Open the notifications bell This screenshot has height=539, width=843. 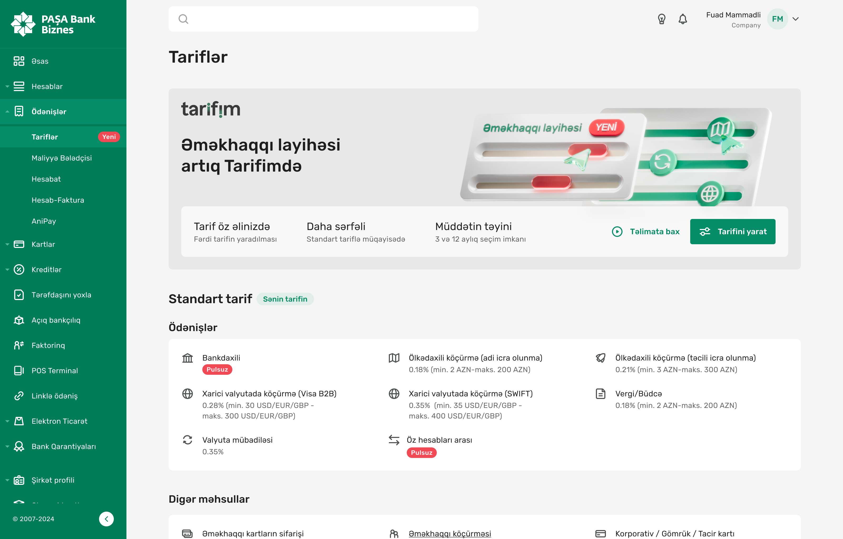tap(683, 19)
